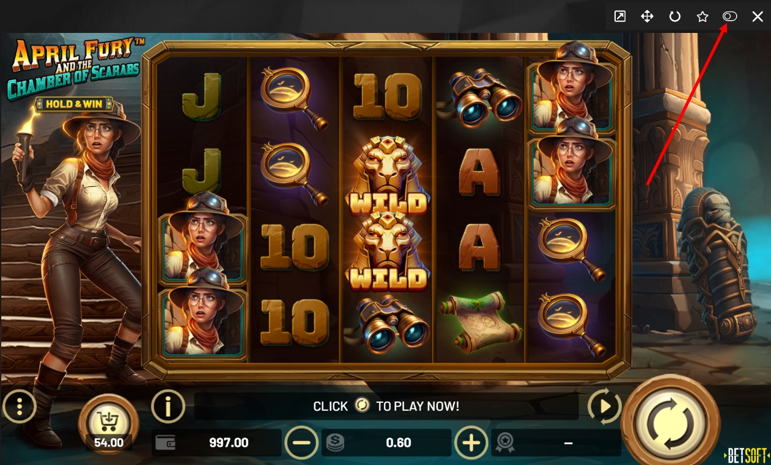
Task: Open the game in a new window icon
Action: coord(620,16)
